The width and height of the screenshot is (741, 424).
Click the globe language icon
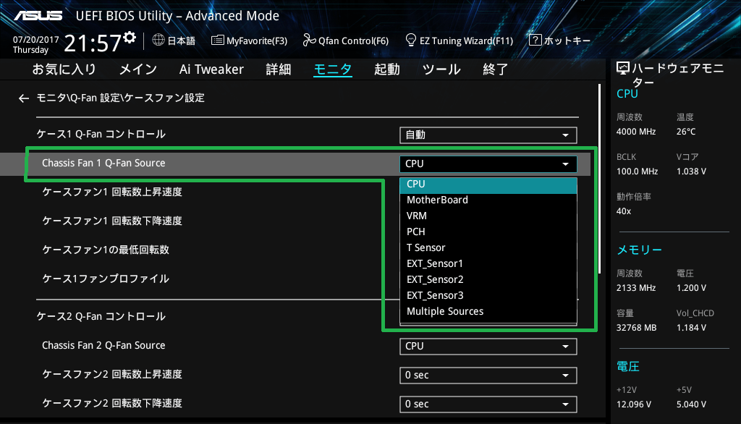(158, 41)
